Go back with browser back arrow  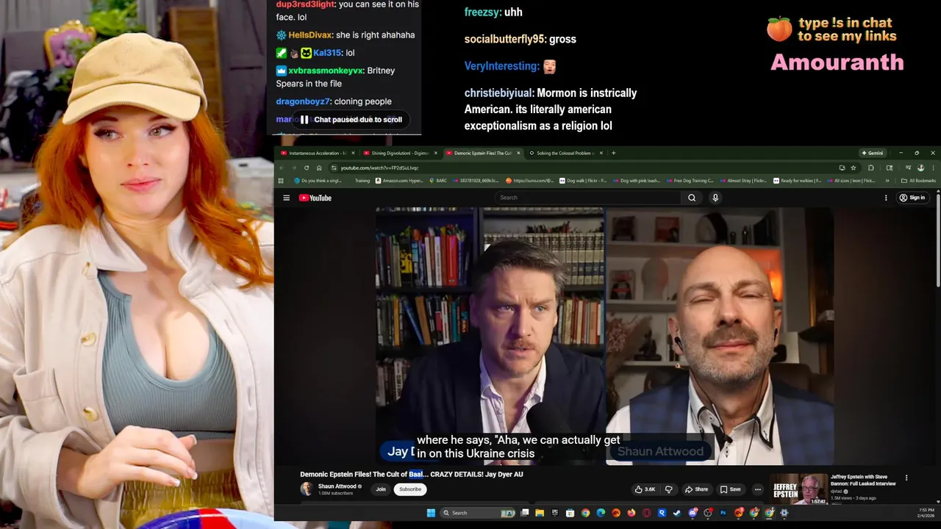tap(282, 168)
